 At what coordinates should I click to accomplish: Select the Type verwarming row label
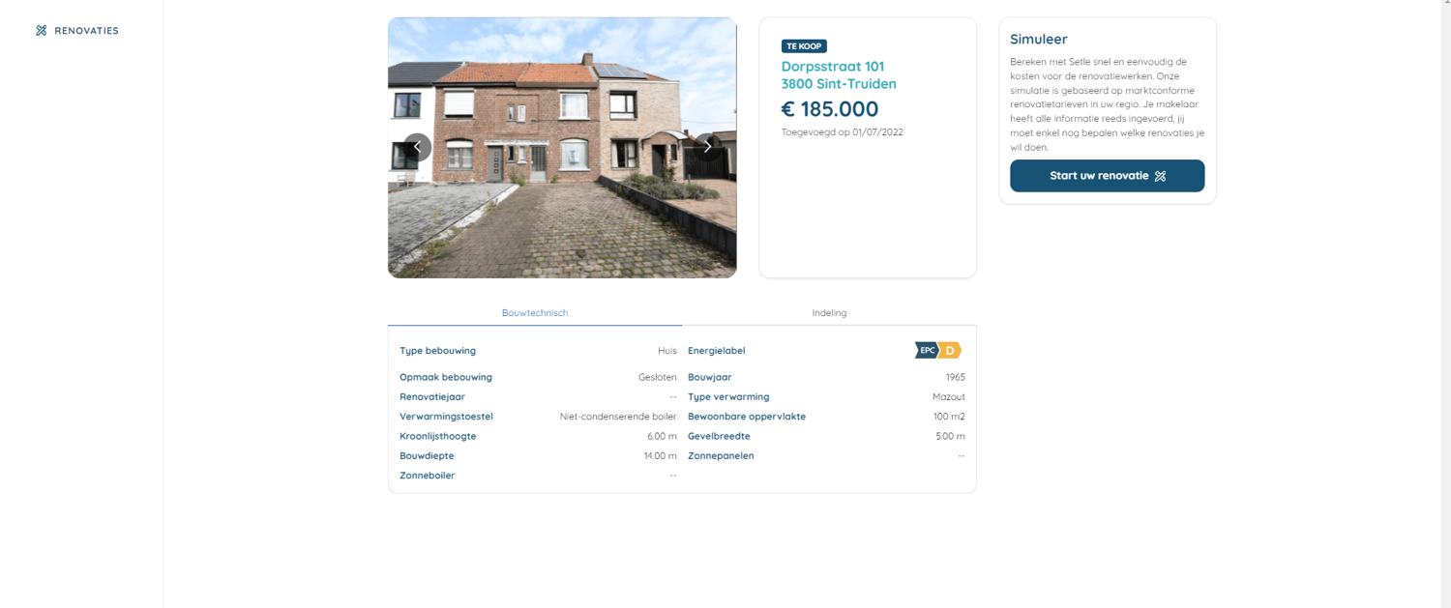coord(728,397)
